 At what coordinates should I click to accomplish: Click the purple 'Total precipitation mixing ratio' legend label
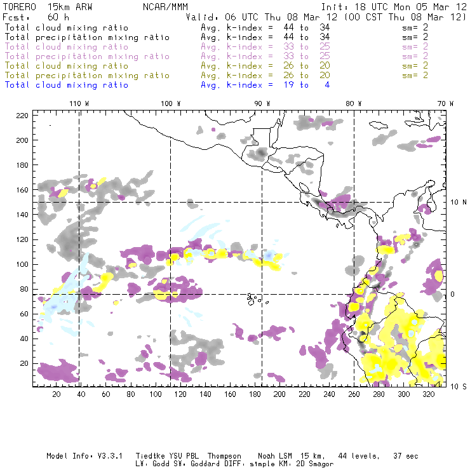pos(87,57)
